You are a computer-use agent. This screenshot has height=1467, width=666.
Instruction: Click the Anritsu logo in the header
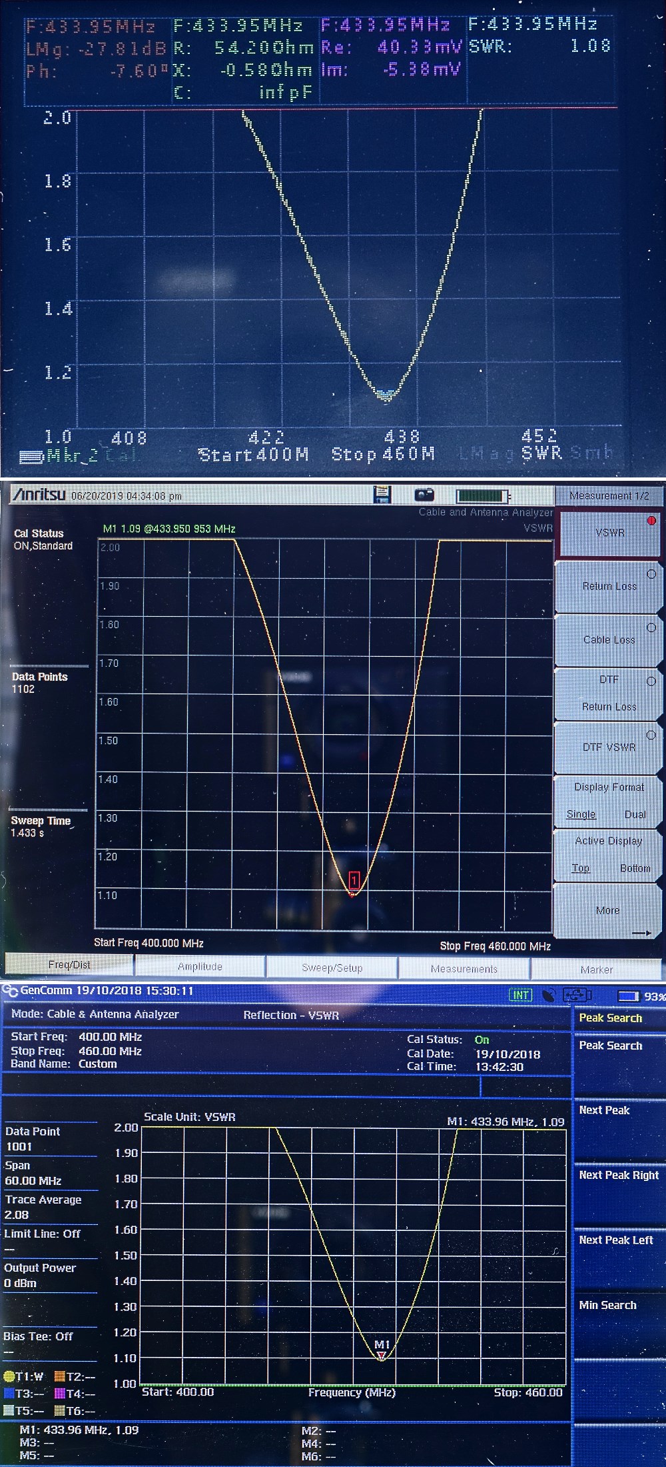39,495
